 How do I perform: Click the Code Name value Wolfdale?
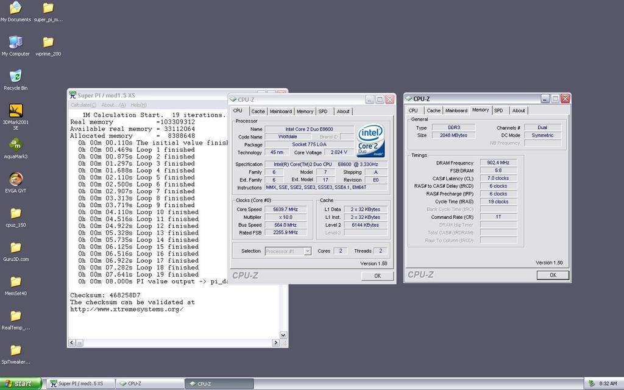tap(288, 136)
